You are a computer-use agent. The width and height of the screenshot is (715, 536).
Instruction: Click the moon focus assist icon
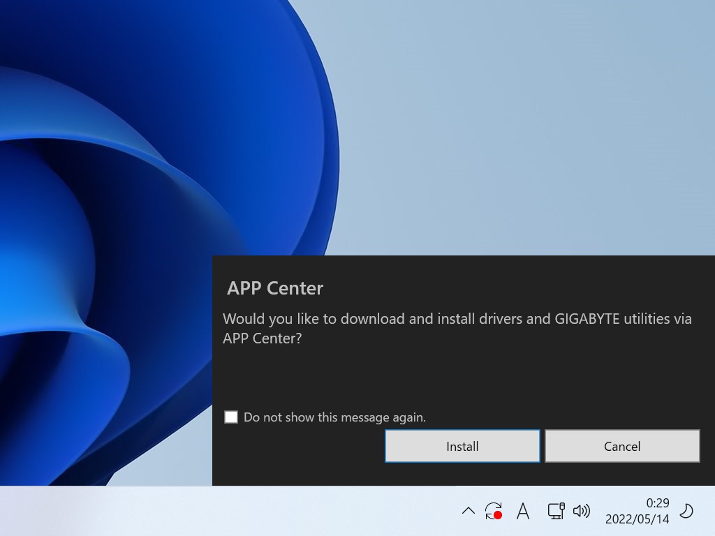[x=686, y=511]
